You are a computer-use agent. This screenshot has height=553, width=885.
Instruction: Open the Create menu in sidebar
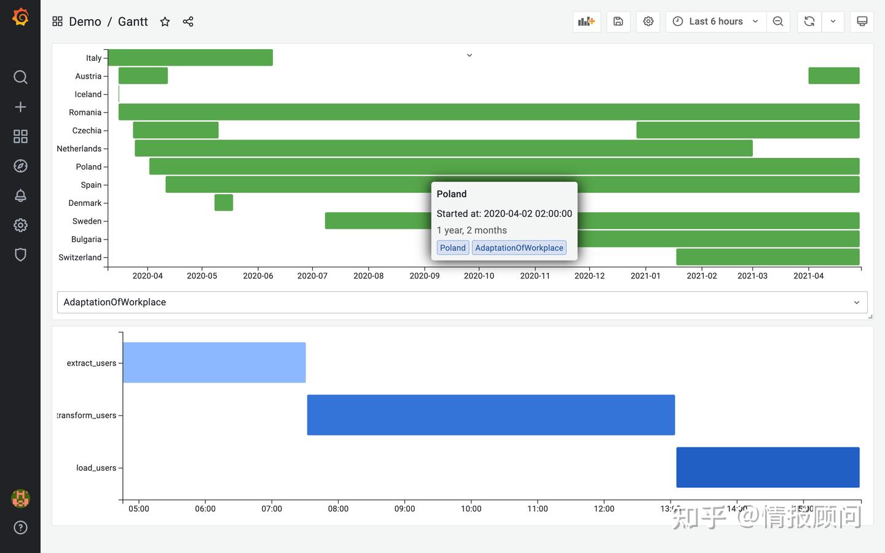[x=20, y=106]
